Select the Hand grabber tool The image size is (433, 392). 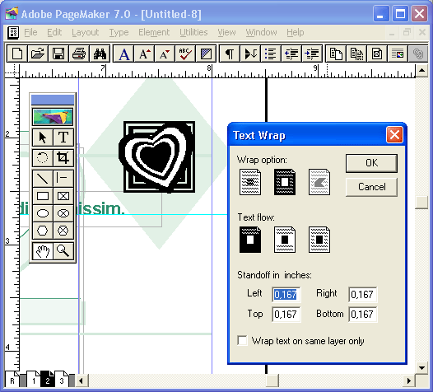click(x=43, y=251)
